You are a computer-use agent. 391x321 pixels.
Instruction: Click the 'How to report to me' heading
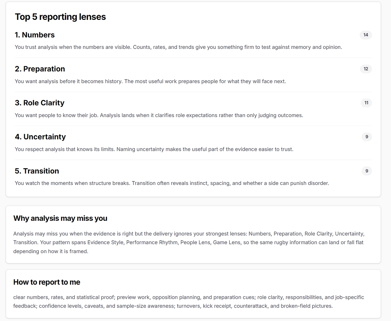pyautogui.click(x=47, y=282)
